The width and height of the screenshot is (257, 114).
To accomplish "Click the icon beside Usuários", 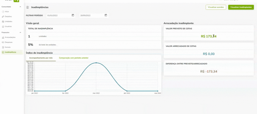I will (3, 26).
